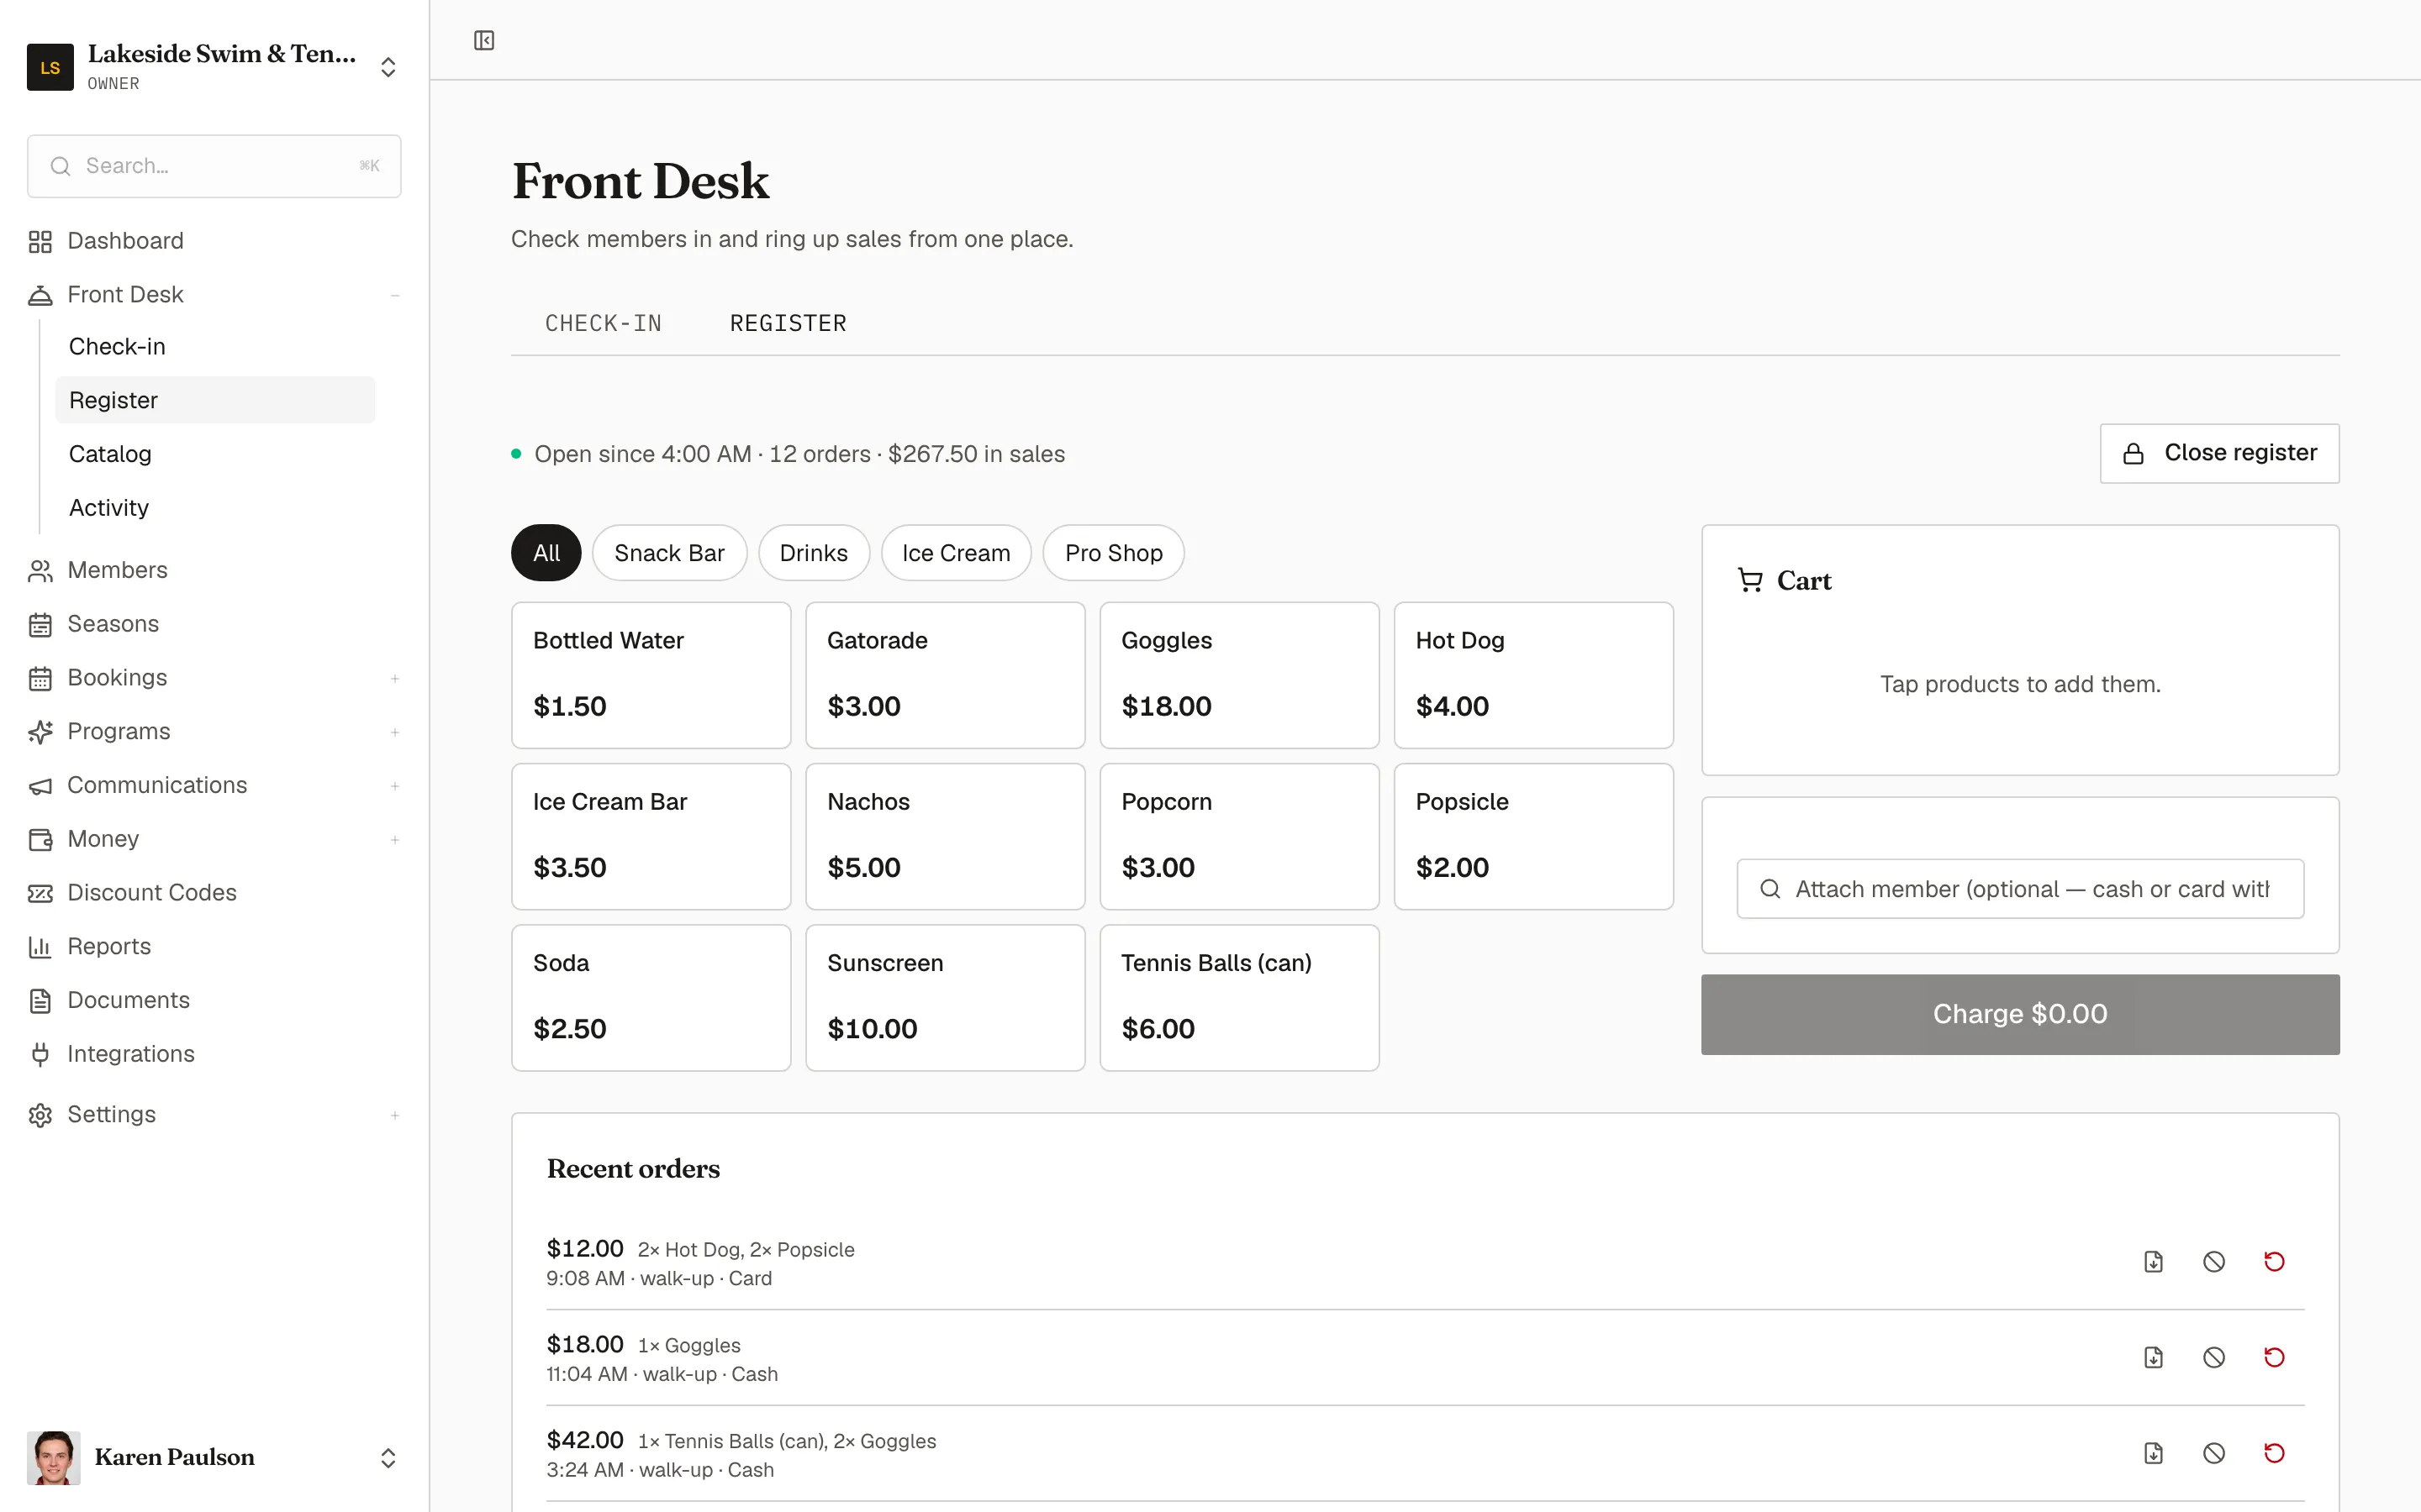2421x1512 pixels.
Task: Add Goggles to the cart
Action: coord(1240,675)
